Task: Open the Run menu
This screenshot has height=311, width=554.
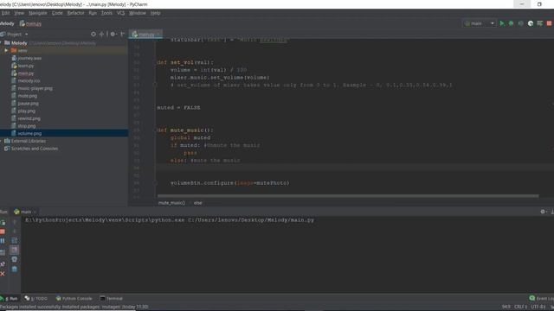Action: (x=93, y=13)
